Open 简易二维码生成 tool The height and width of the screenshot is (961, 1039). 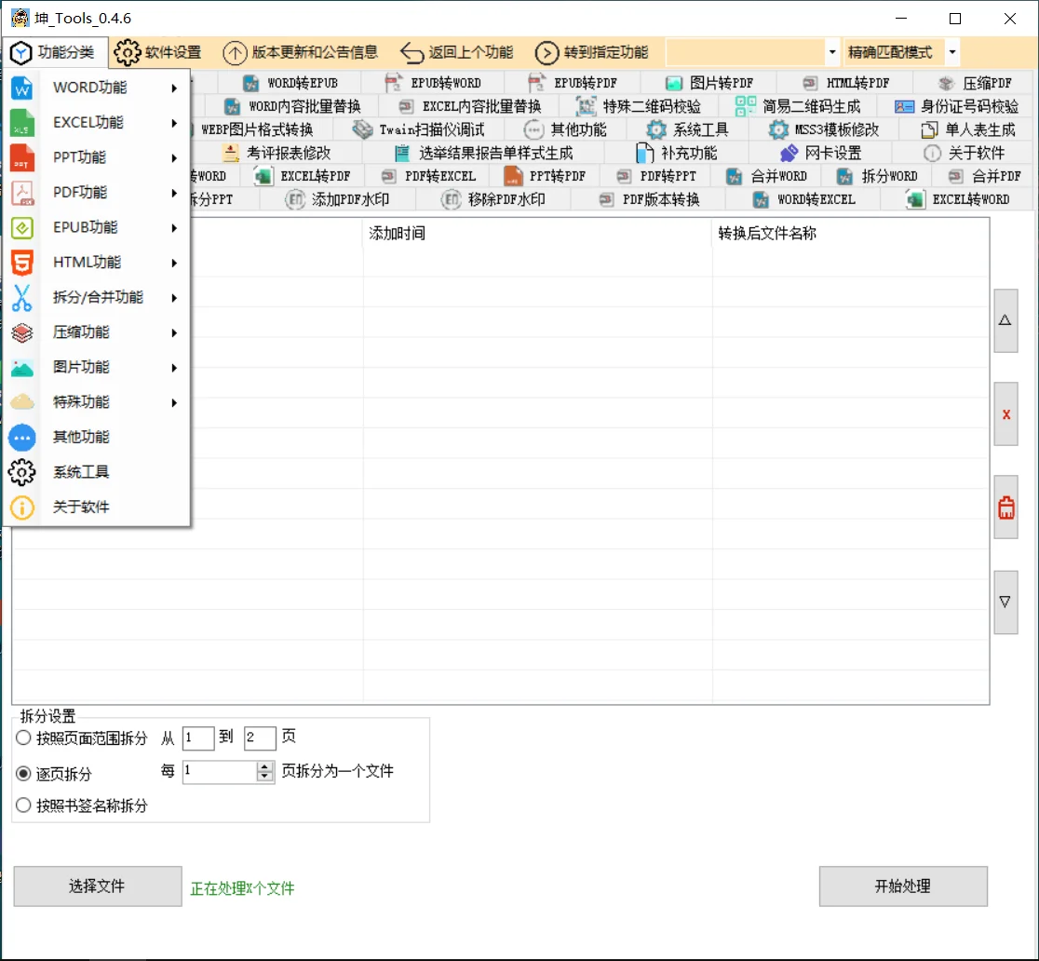[x=799, y=106]
